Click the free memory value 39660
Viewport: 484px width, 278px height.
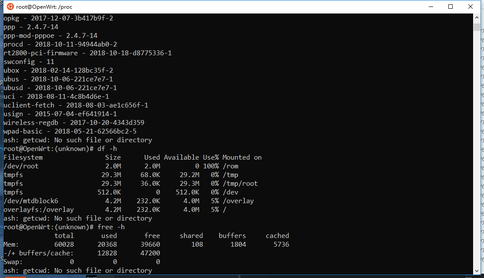click(150, 245)
